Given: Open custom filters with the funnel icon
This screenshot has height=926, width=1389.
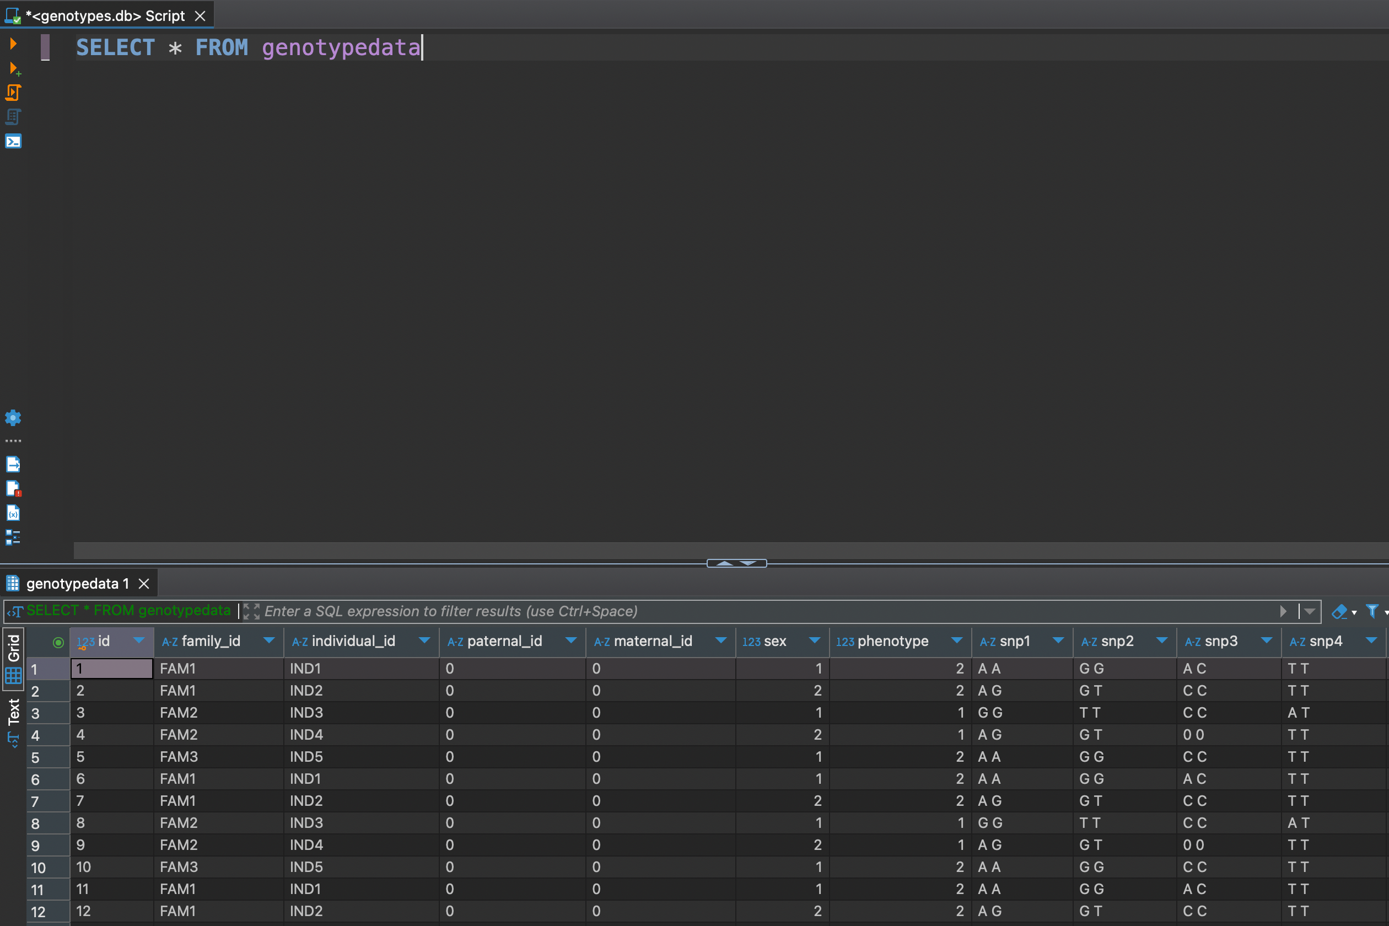Looking at the screenshot, I should click(1372, 611).
